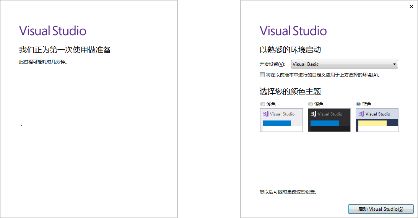Click the 开发设置(V) label
This screenshot has width=418, height=218.
(x=272, y=64)
